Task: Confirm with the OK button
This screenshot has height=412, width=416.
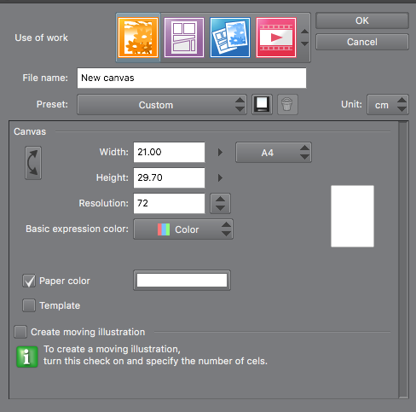Action: 362,20
